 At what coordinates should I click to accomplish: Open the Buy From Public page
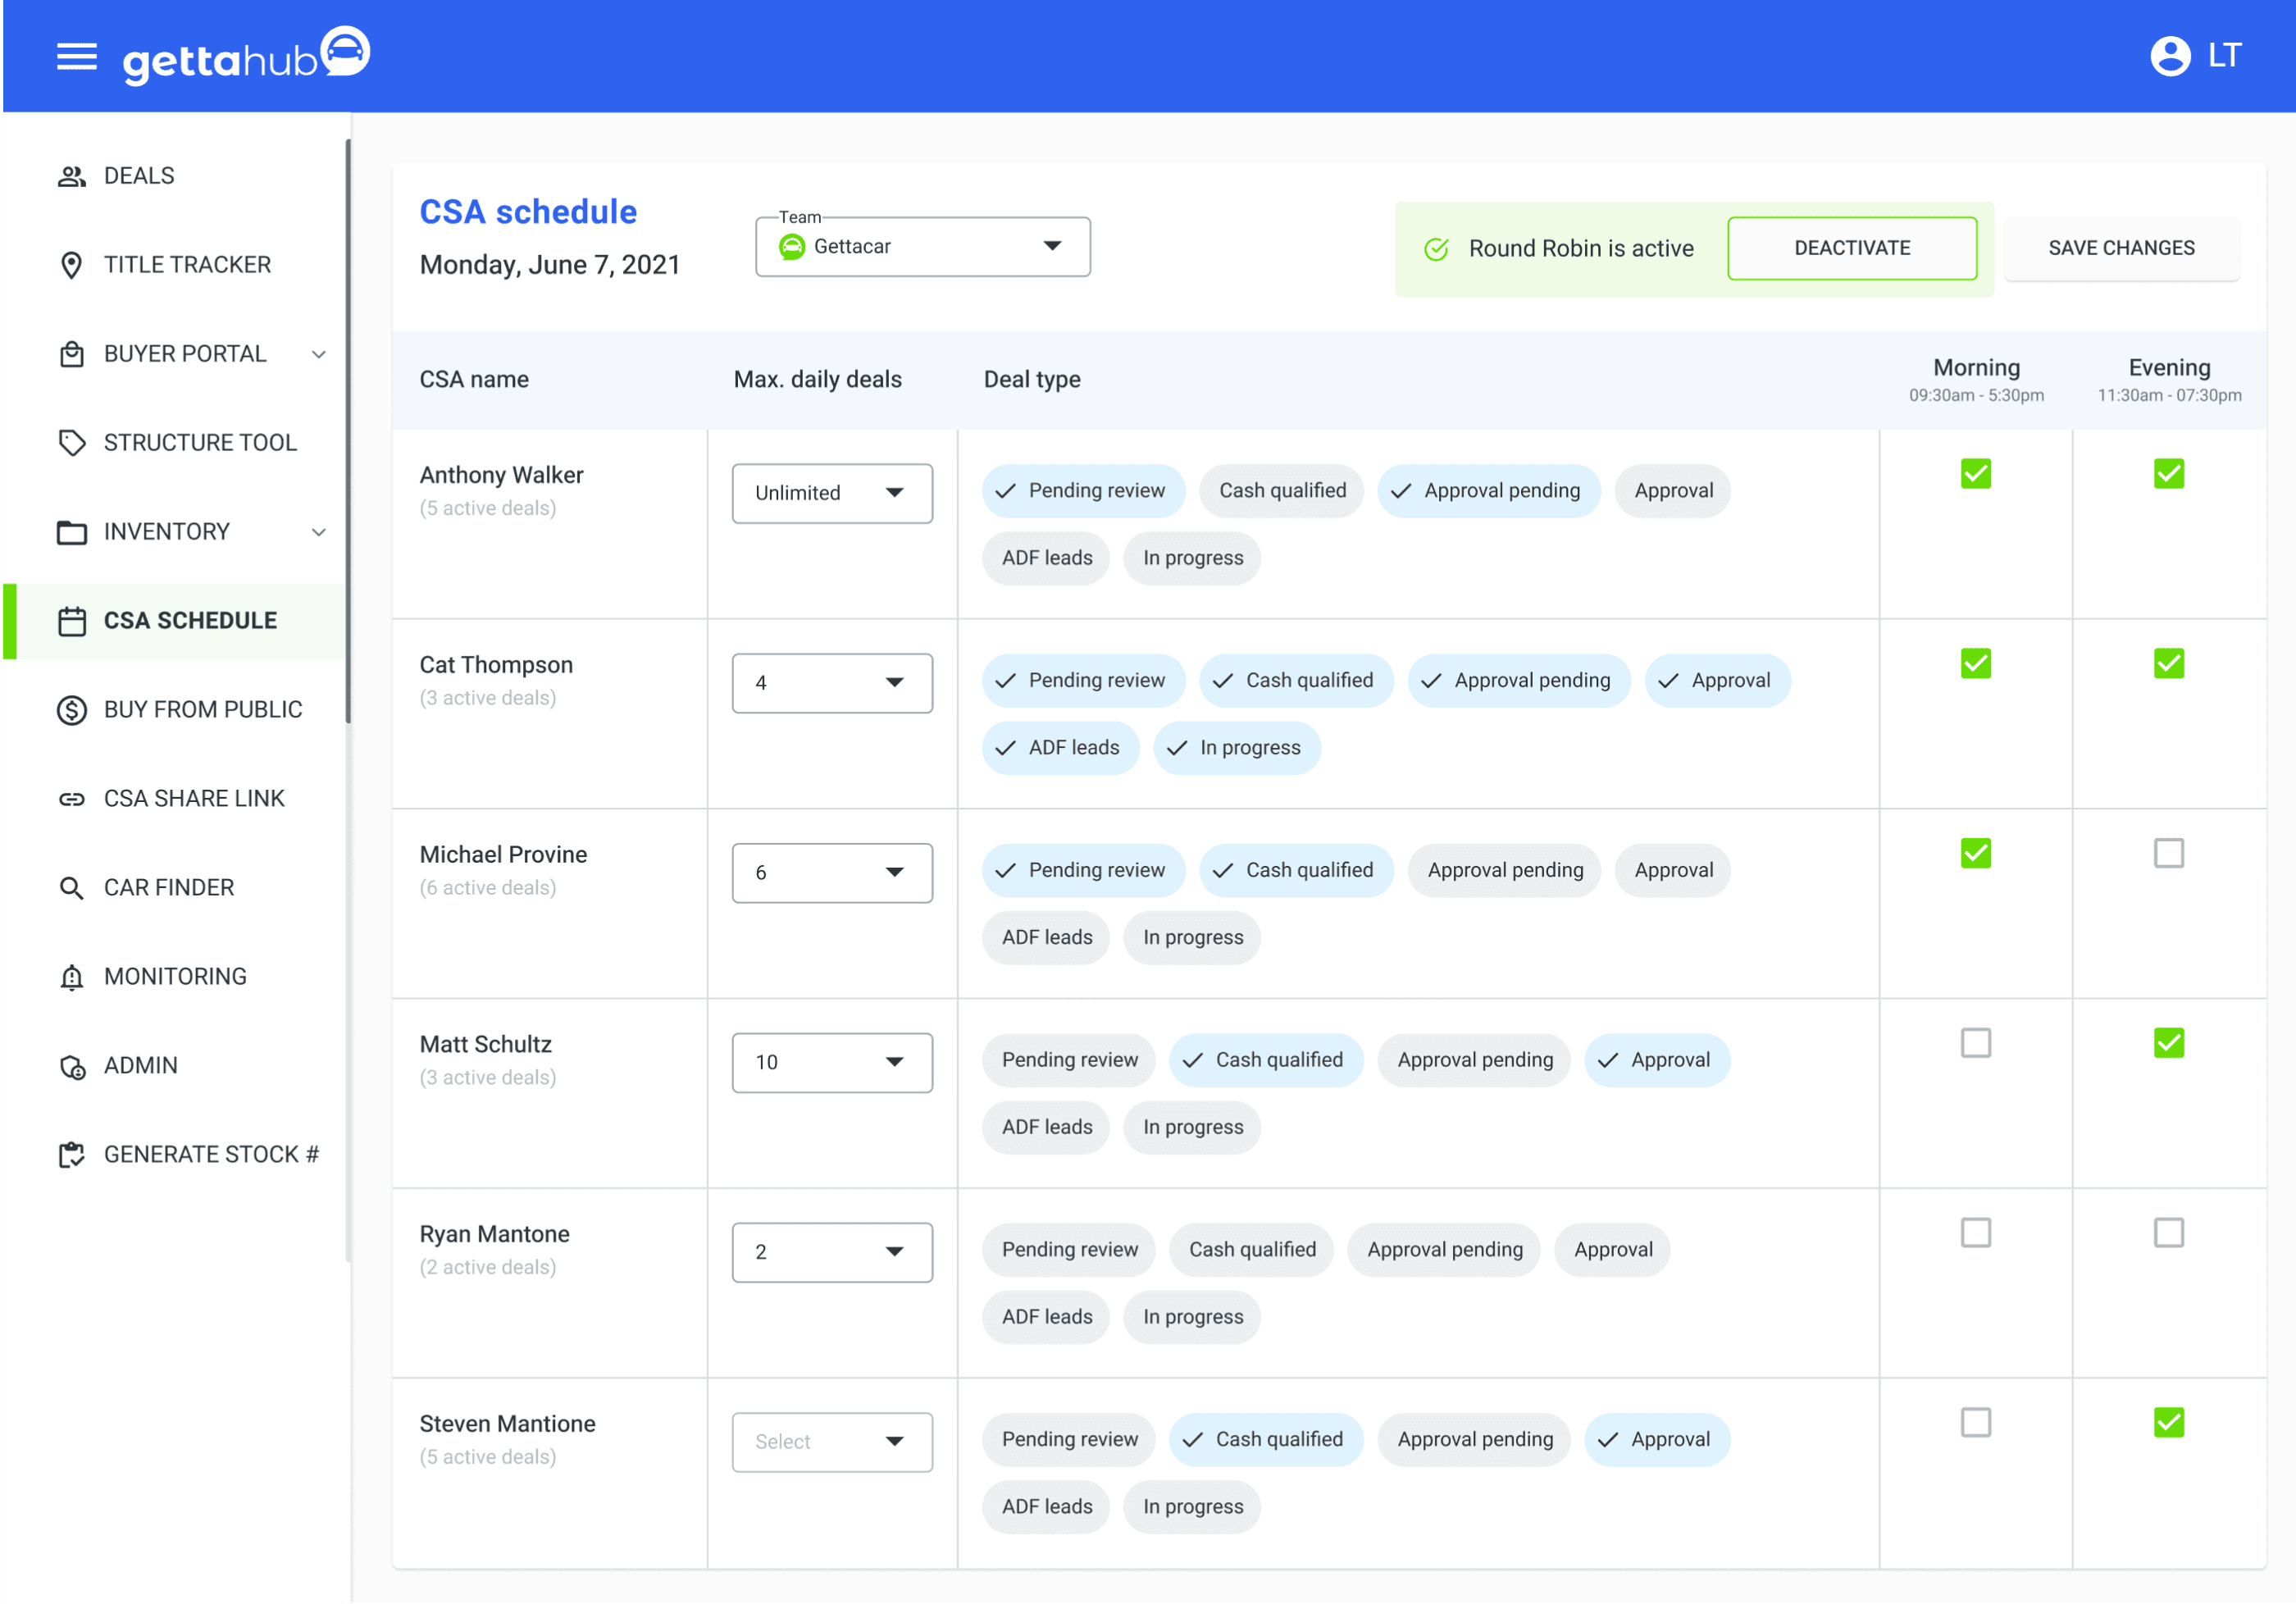click(203, 709)
